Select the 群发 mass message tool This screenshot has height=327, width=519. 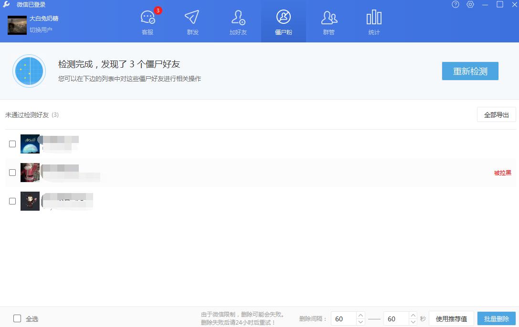[x=193, y=21]
